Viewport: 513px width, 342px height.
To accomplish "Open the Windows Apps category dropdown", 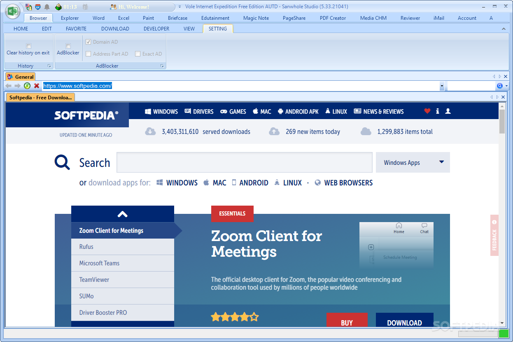I will pos(413,162).
